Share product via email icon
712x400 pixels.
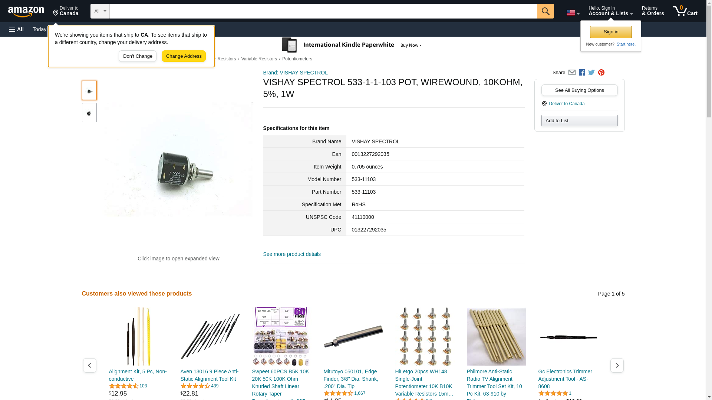(572, 73)
